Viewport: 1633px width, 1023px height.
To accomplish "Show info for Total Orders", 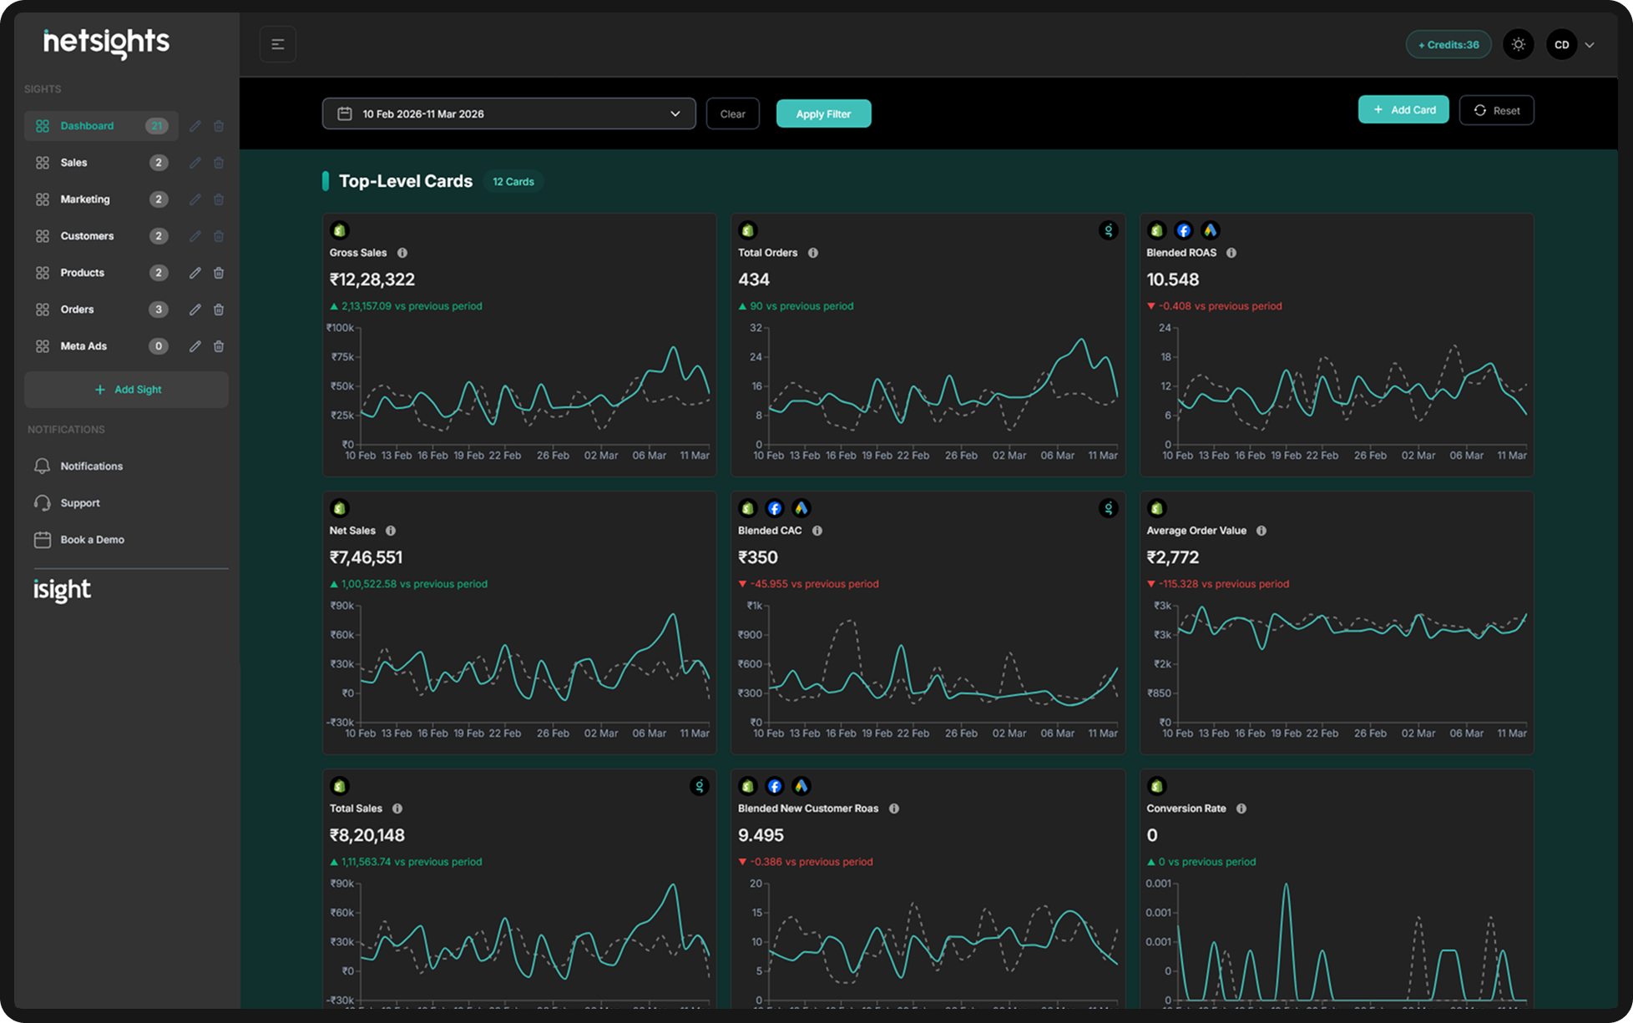I will [x=813, y=253].
